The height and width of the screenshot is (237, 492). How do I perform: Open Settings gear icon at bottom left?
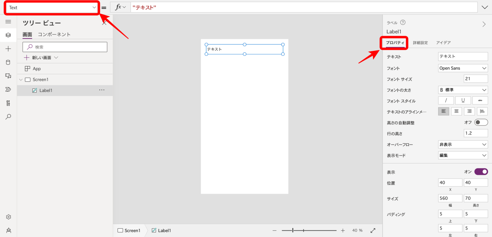[x=8, y=217]
